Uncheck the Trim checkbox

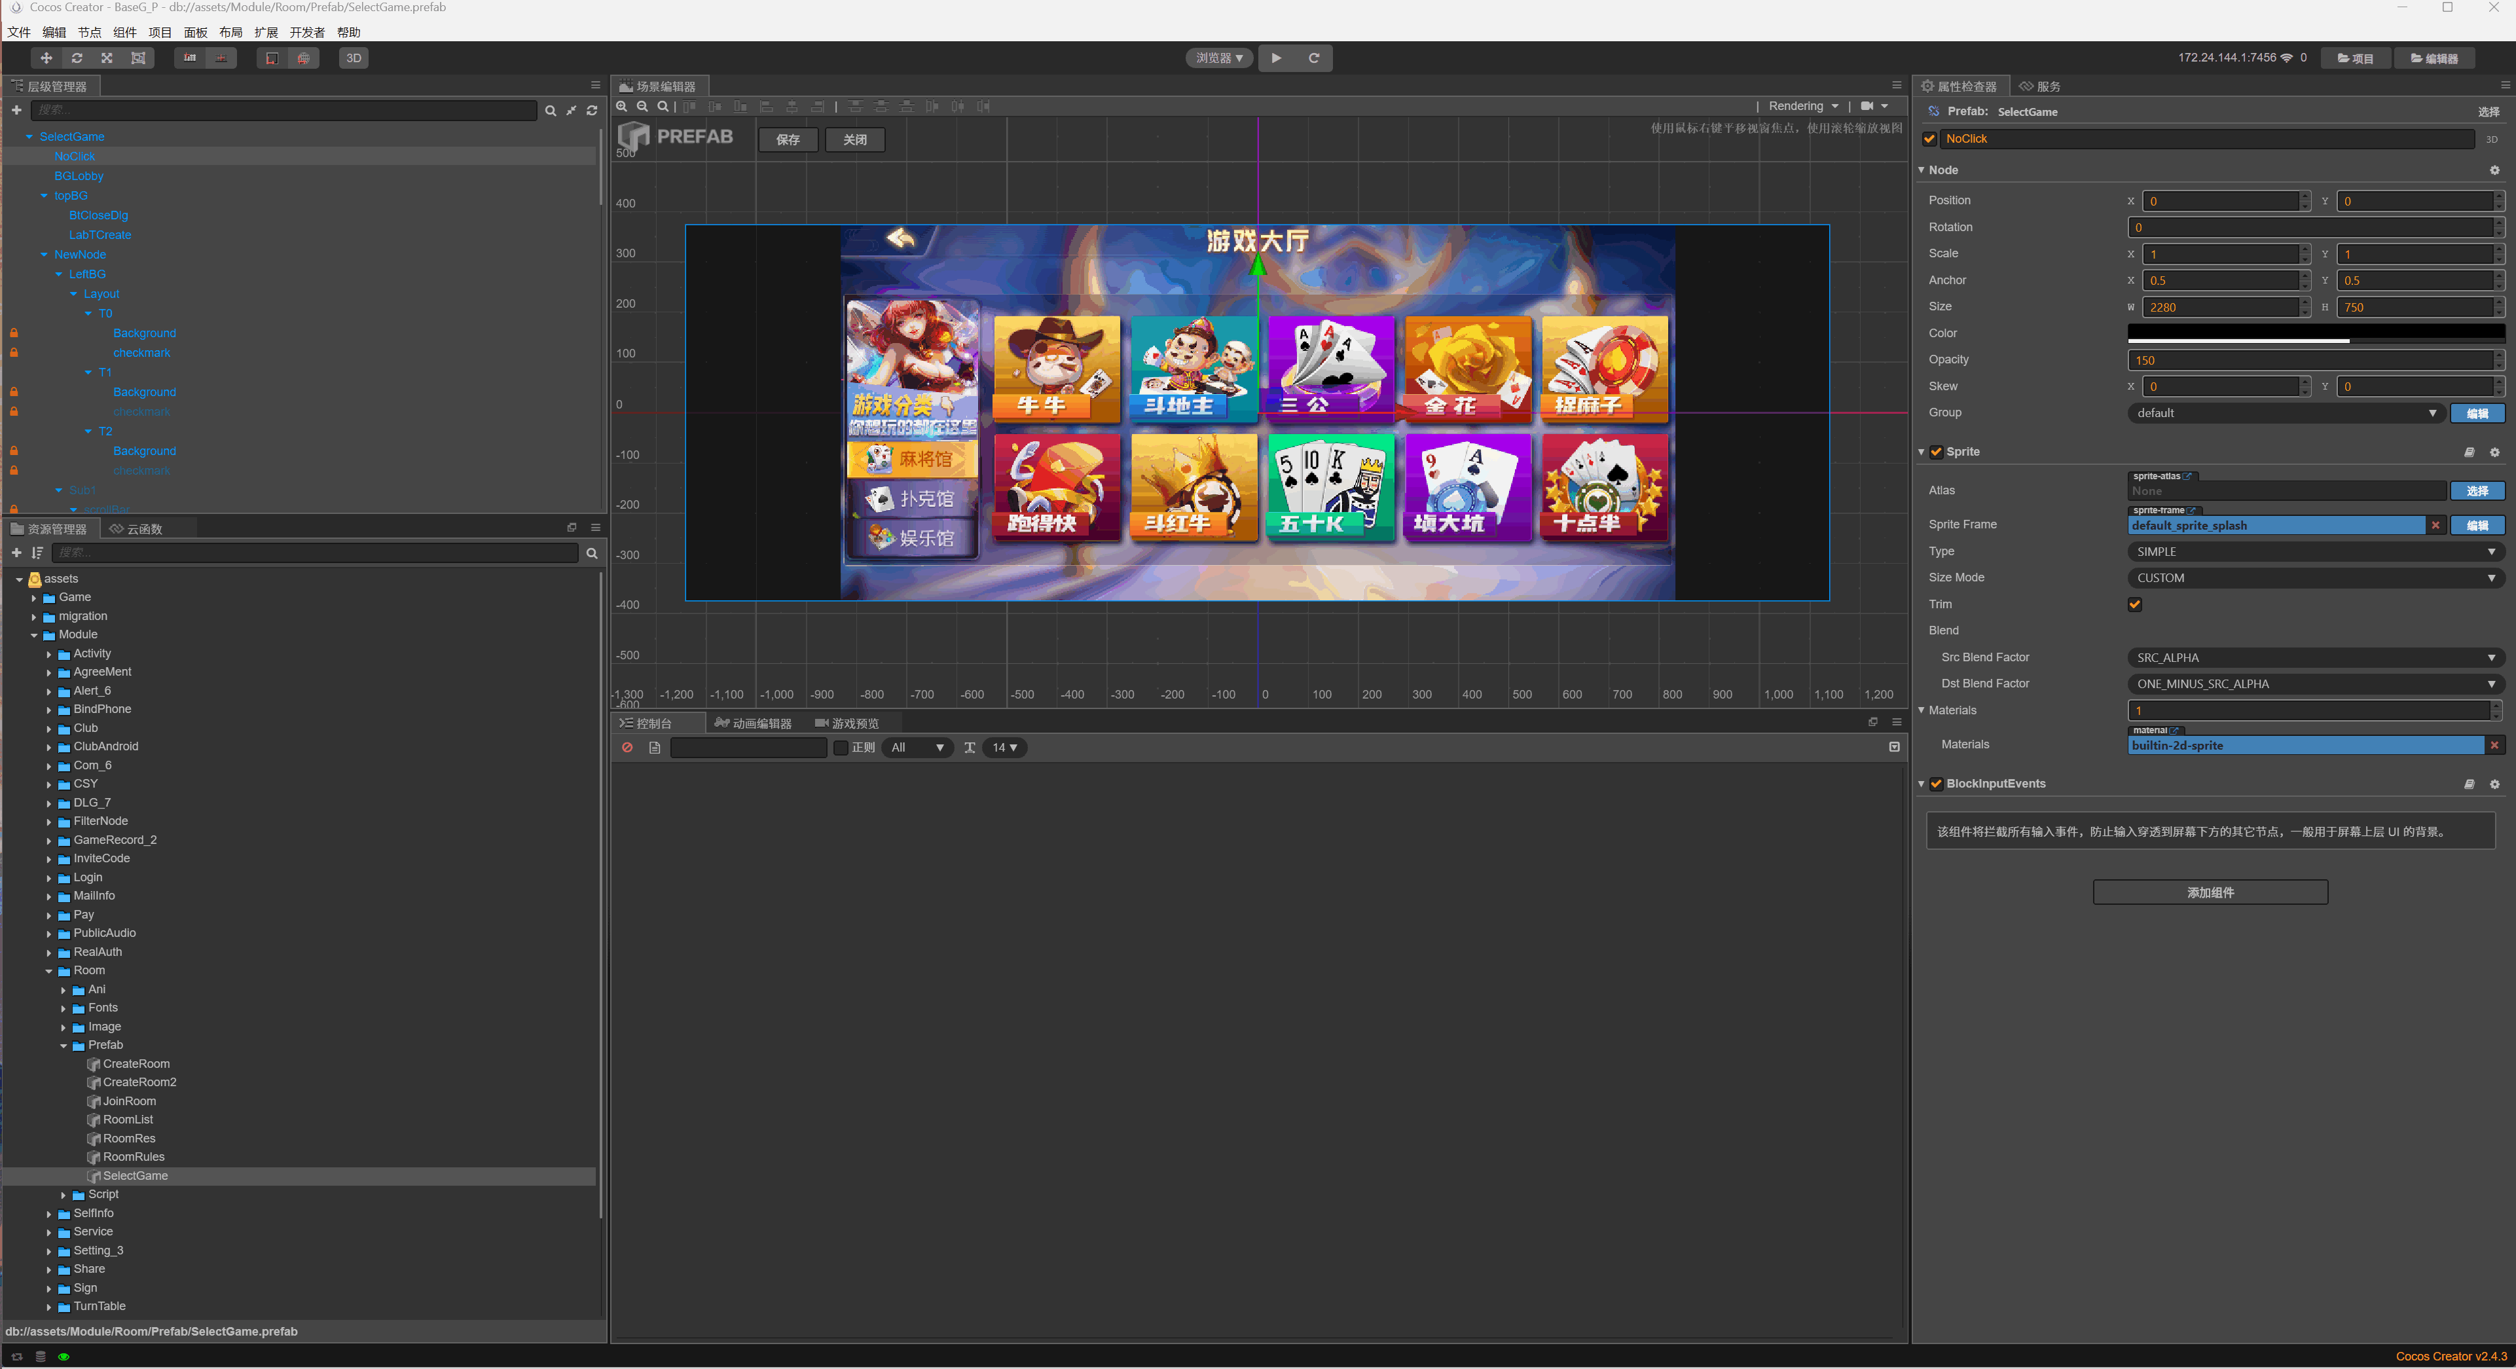coord(2134,604)
